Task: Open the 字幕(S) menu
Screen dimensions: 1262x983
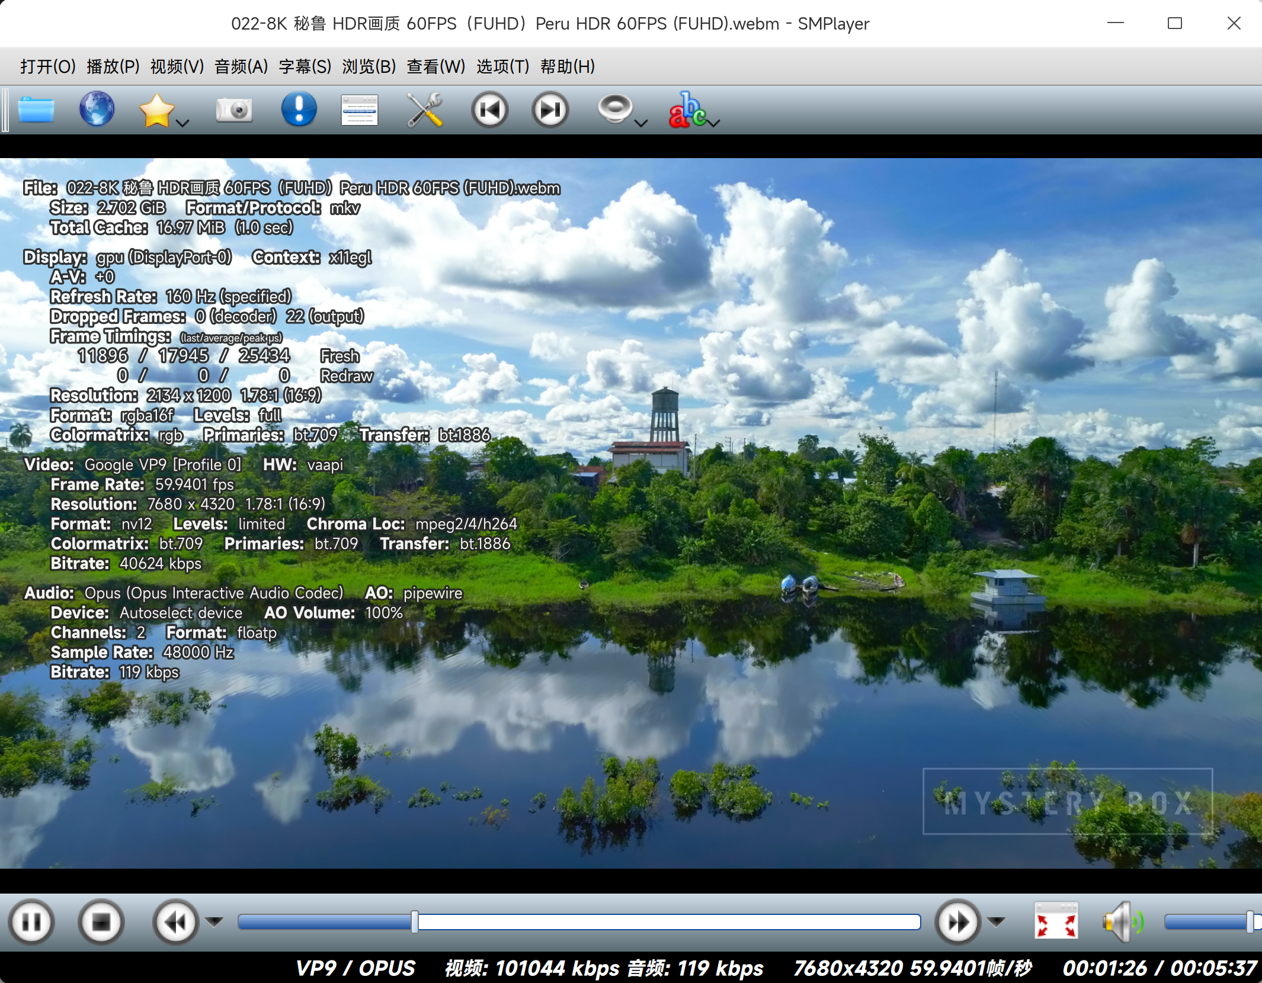Action: pyautogui.click(x=305, y=66)
